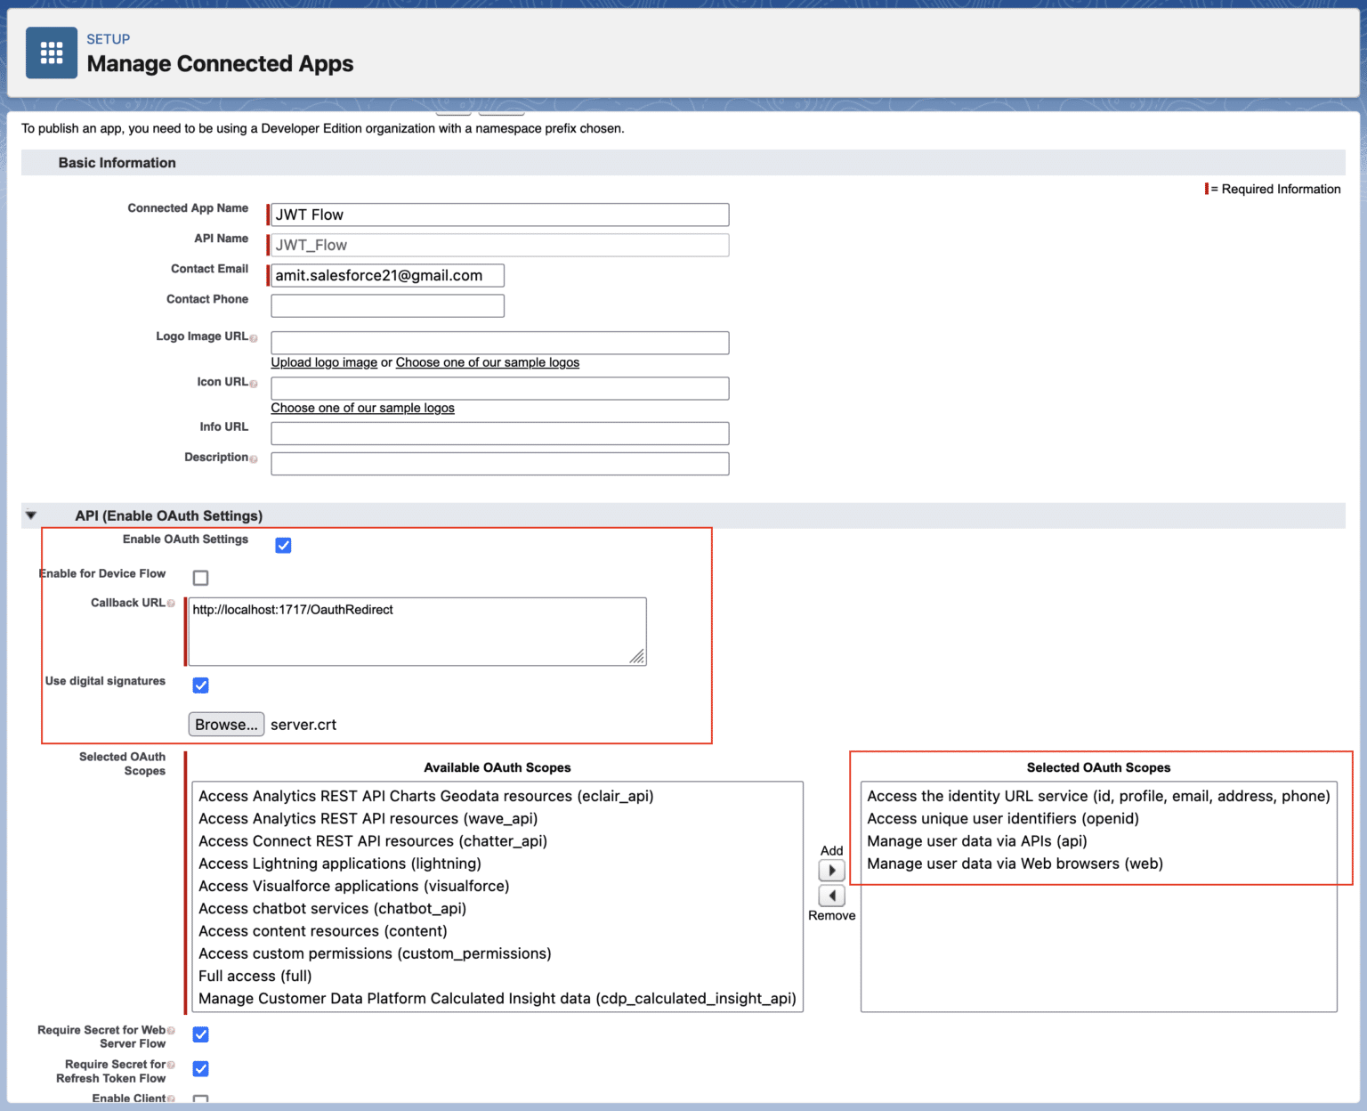View the help tooltip for Callback URL
This screenshot has width=1367, height=1111.
point(171,603)
